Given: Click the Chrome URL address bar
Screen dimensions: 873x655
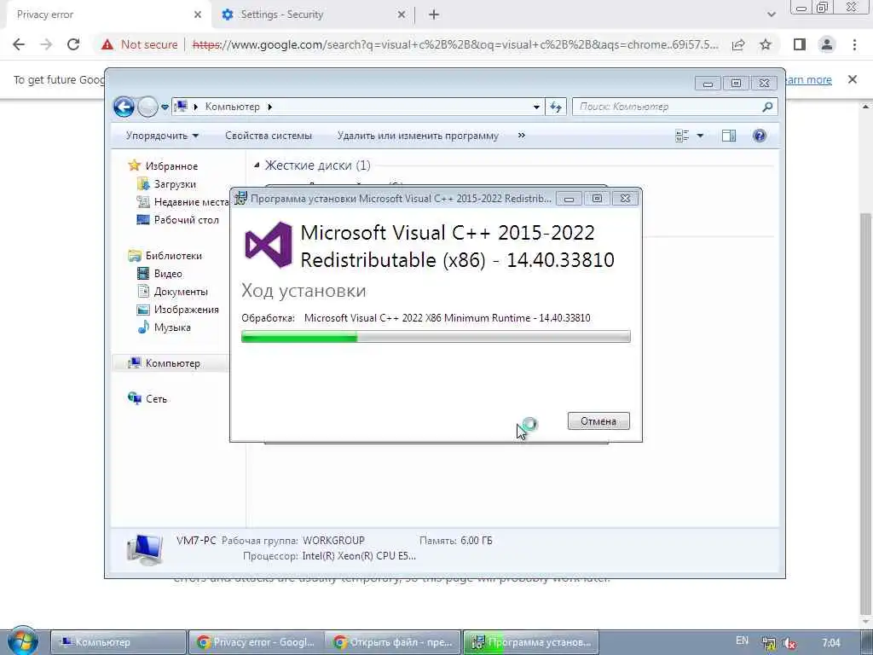Looking at the screenshot, I should click(x=455, y=44).
